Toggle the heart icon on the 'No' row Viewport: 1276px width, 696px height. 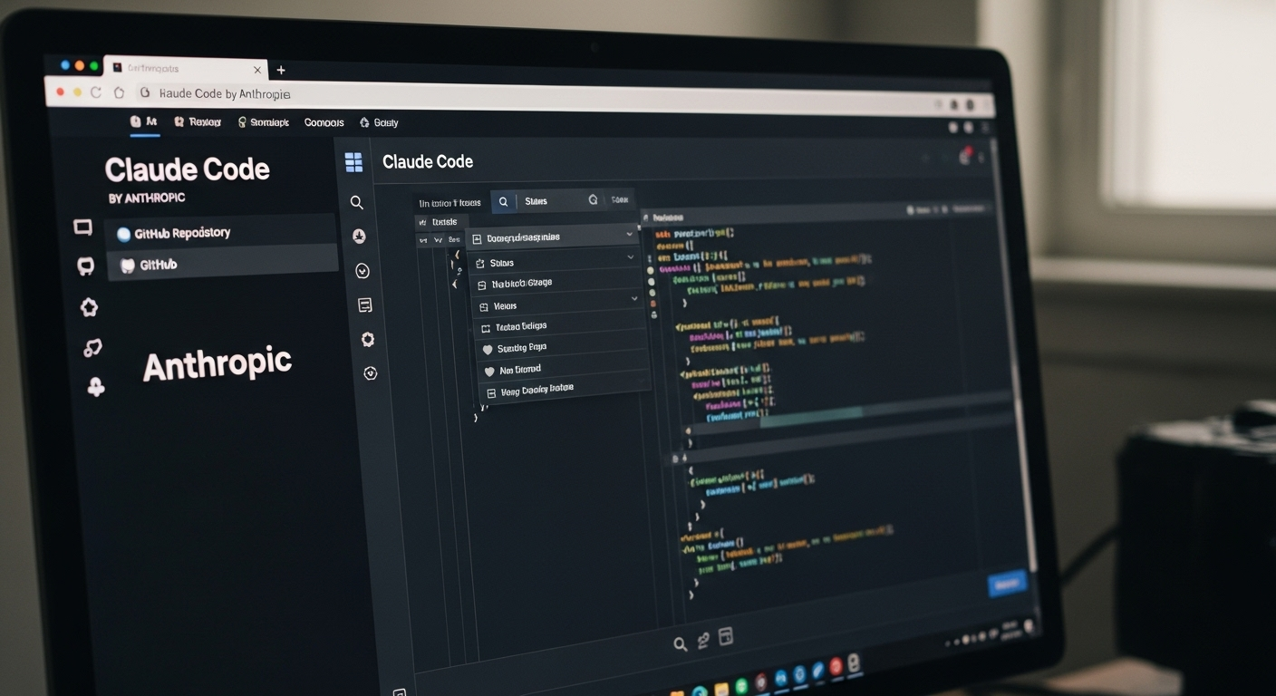(489, 371)
